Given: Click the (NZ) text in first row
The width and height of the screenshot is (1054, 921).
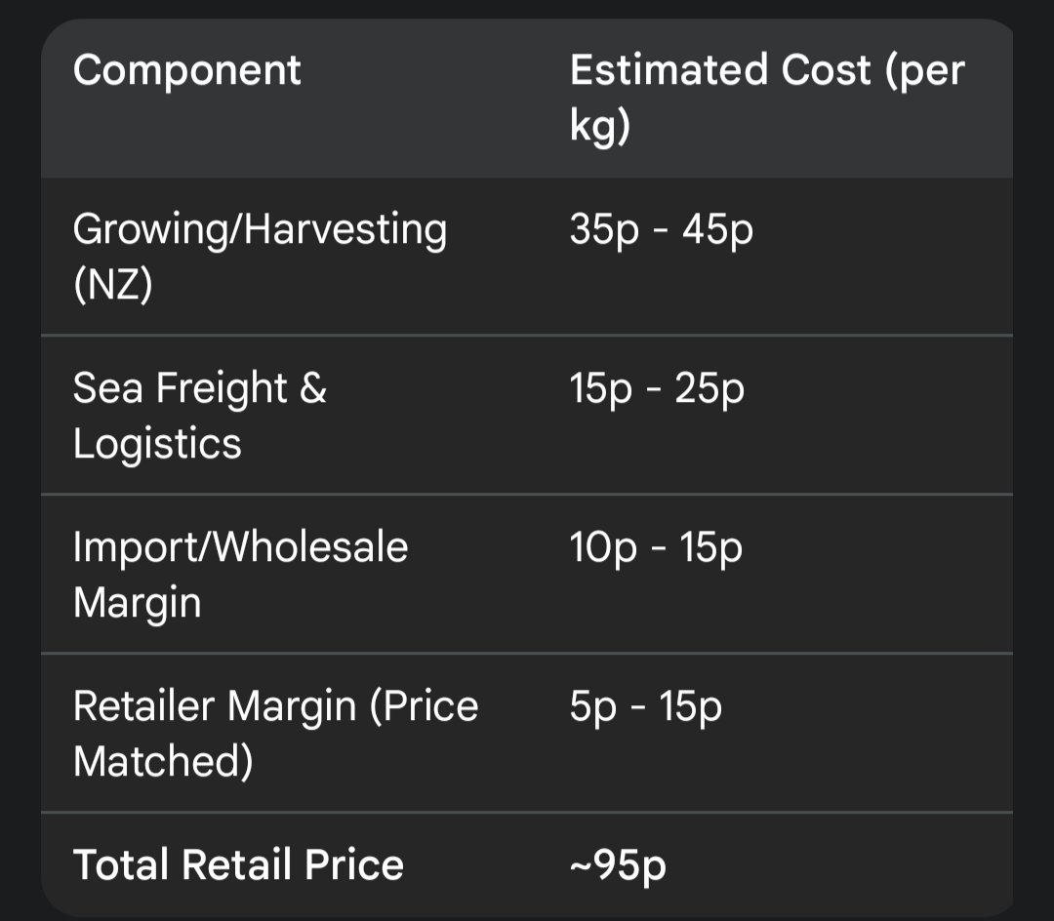Looking at the screenshot, I should coord(113,285).
